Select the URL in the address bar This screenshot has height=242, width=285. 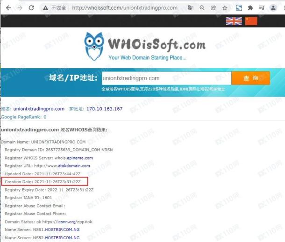(125, 8)
